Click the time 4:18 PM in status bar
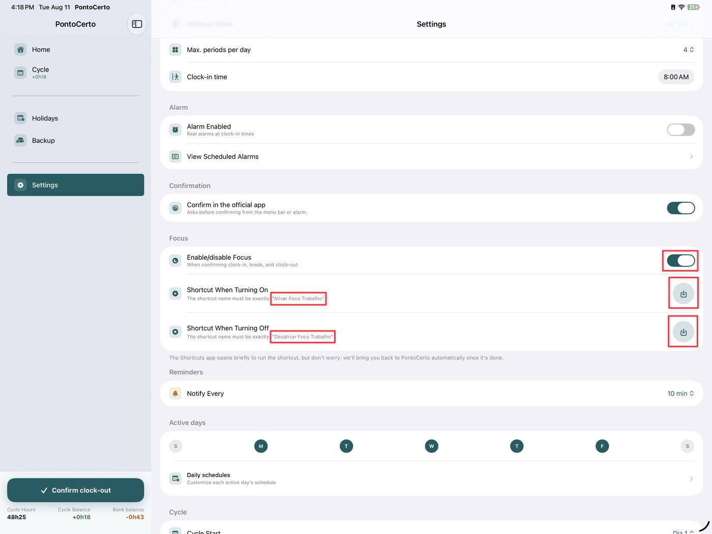 coord(22,7)
